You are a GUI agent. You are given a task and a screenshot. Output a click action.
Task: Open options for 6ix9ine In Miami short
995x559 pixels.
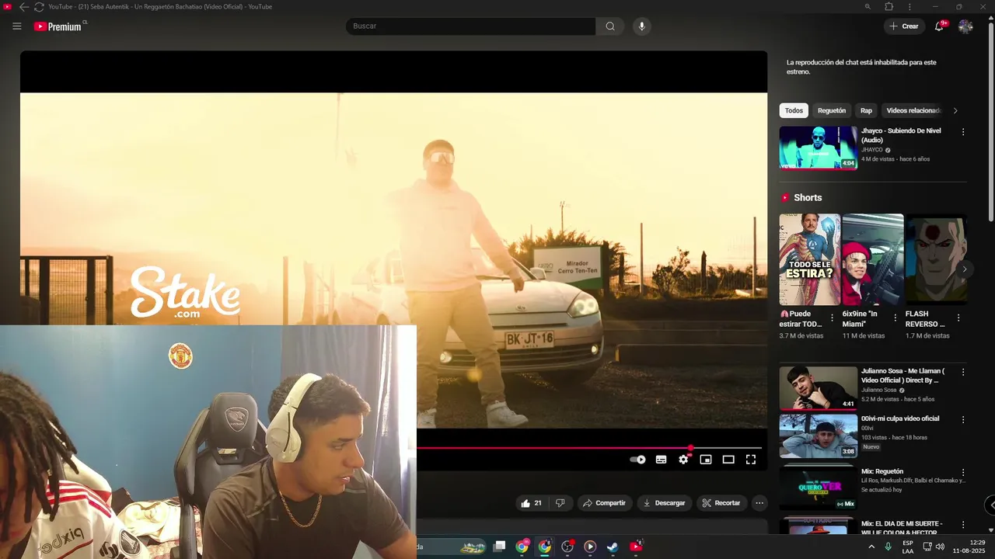coord(895,318)
